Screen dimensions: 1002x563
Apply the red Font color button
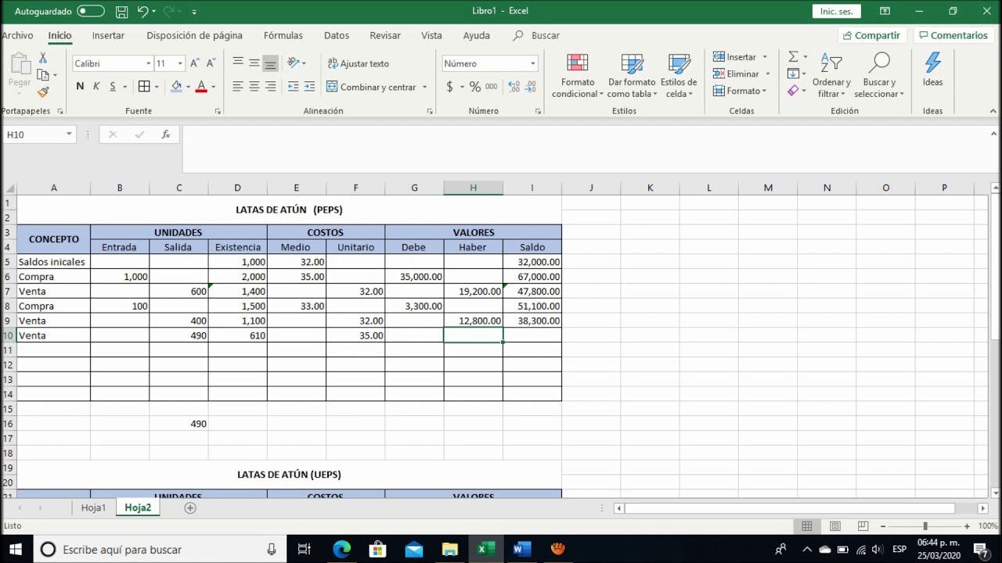click(x=201, y=87)
